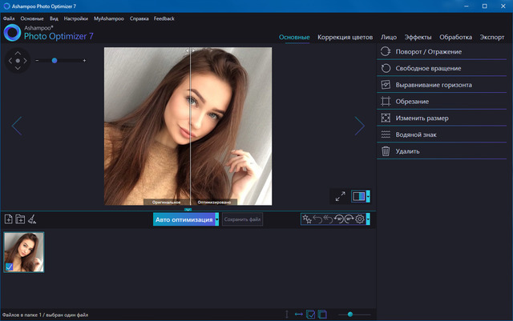
Task: Toggle the thumbnail's blue checkbox
Action: tap(9, 267)
